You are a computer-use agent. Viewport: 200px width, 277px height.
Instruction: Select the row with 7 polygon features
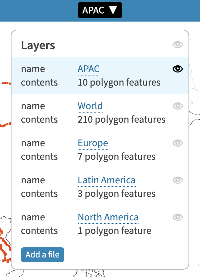click(x=100, y=150)
